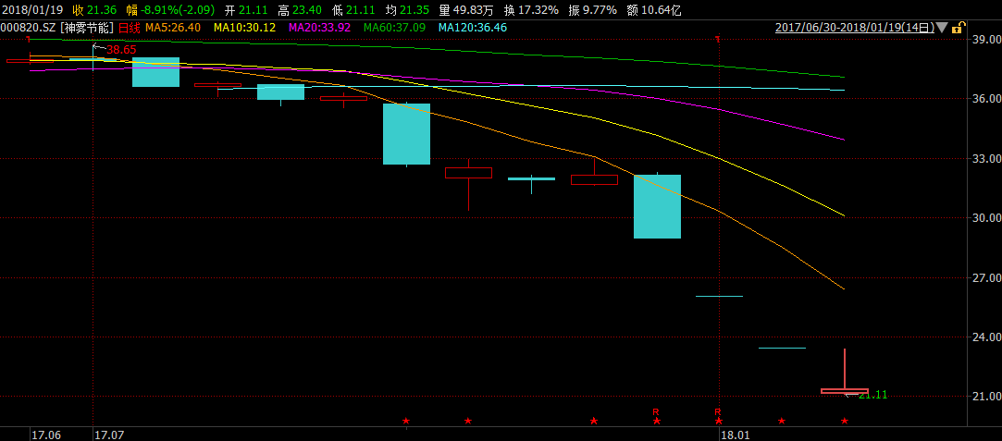Click the yellow unlock padlock icon
This screenshot has height=441, width=1002.
[958, 28]
